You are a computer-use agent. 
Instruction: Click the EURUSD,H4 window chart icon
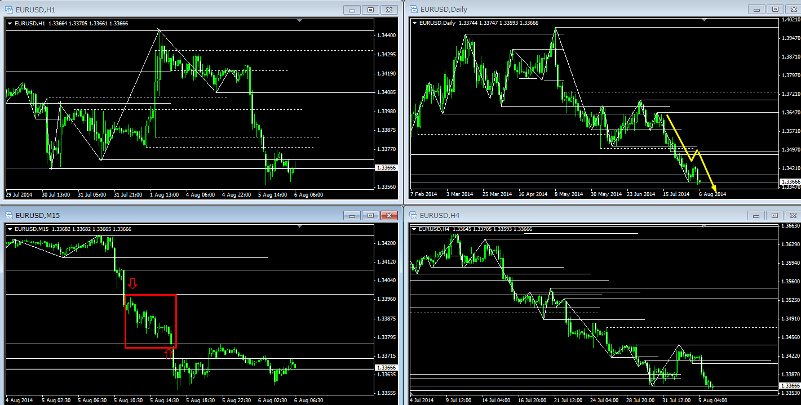click(413, 215)
